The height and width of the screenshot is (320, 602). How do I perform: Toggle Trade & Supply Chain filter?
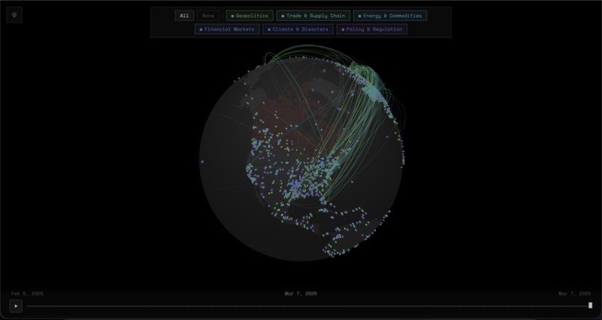click(x=313, y=16)
